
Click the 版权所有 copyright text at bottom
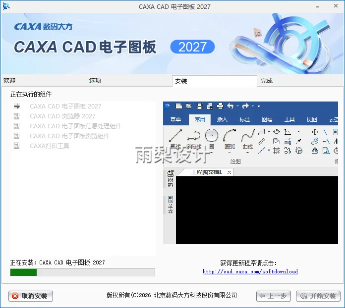tap(172, 295)
